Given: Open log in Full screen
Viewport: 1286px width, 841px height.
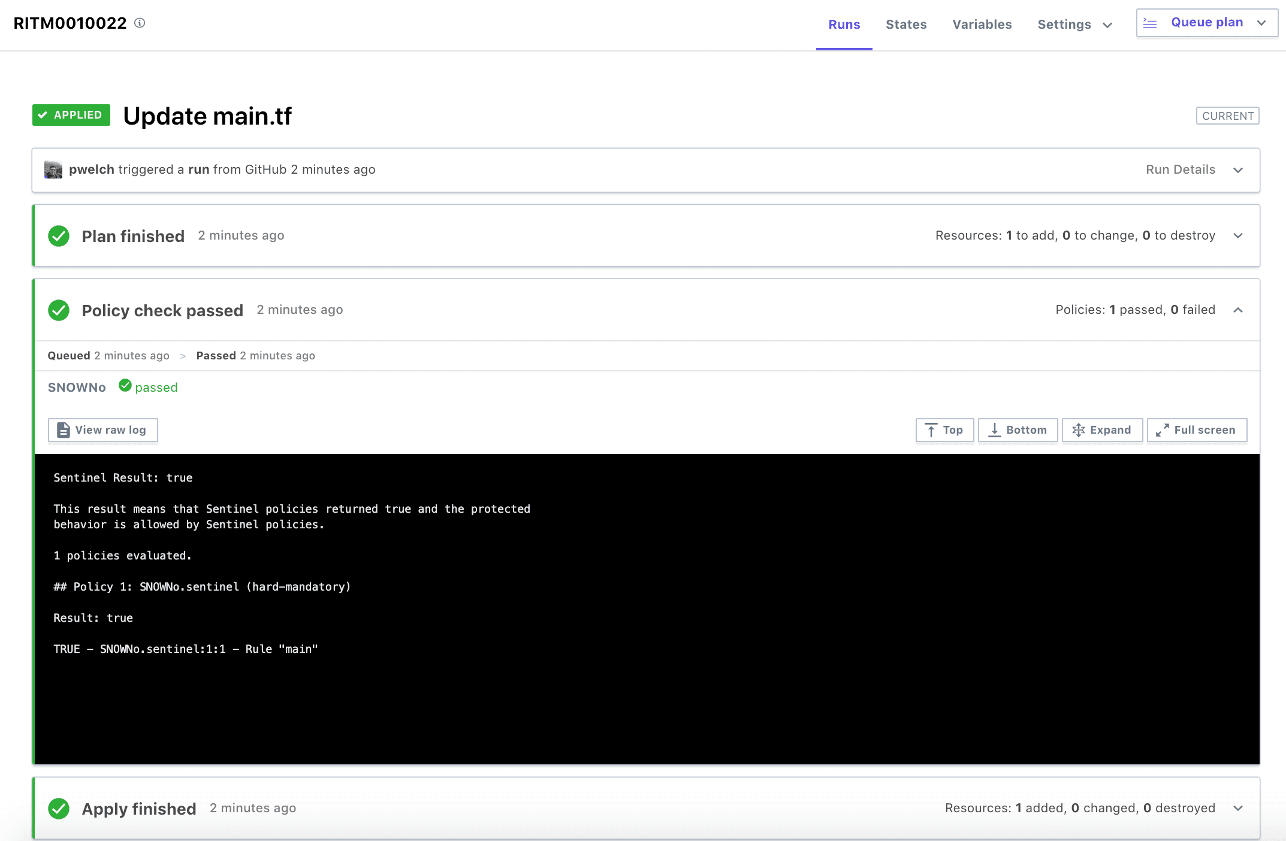Looking at the screenshot, I should [x=1197, y=430].
